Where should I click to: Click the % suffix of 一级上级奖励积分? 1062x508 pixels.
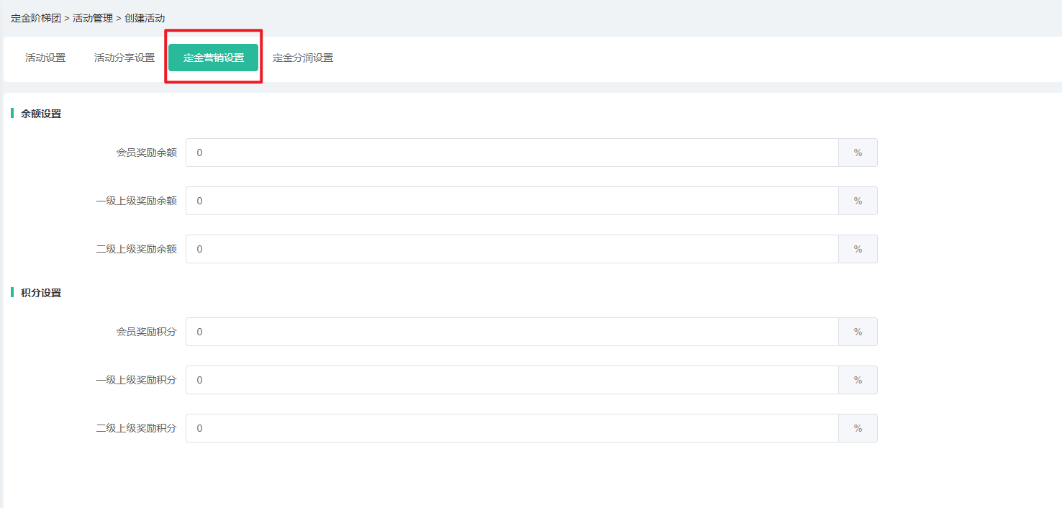coord(858,380)
